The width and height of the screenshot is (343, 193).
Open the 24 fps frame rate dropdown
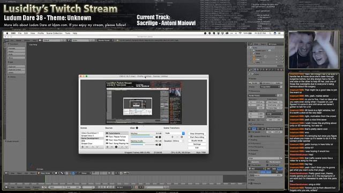[x=274, y=114]
